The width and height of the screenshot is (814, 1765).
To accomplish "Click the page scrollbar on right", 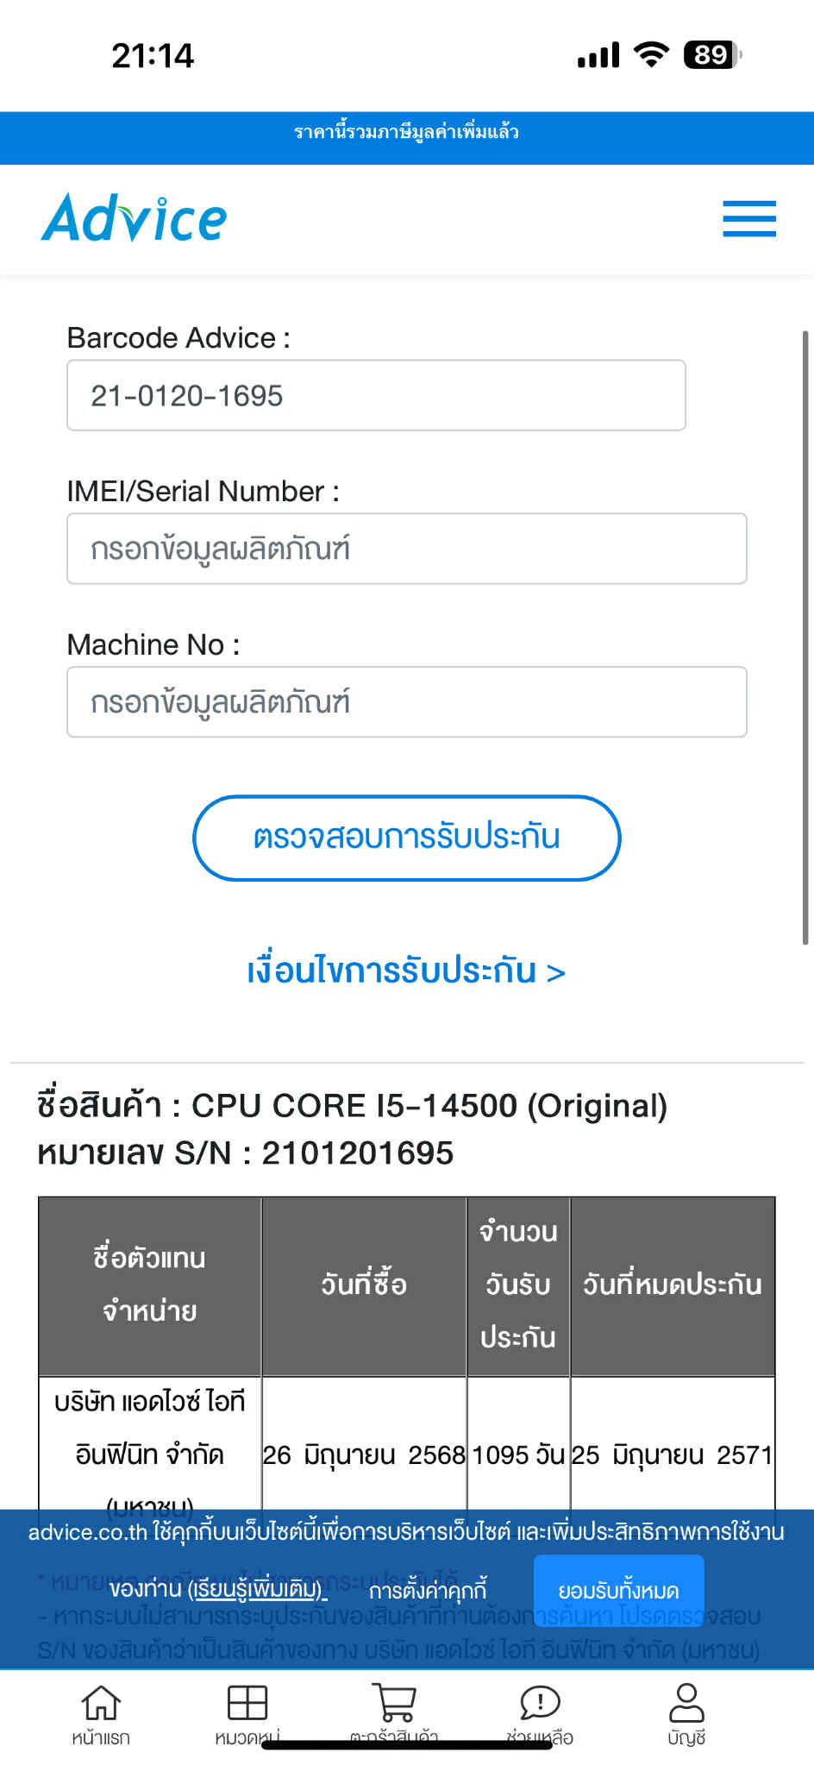I will point(805,637).
